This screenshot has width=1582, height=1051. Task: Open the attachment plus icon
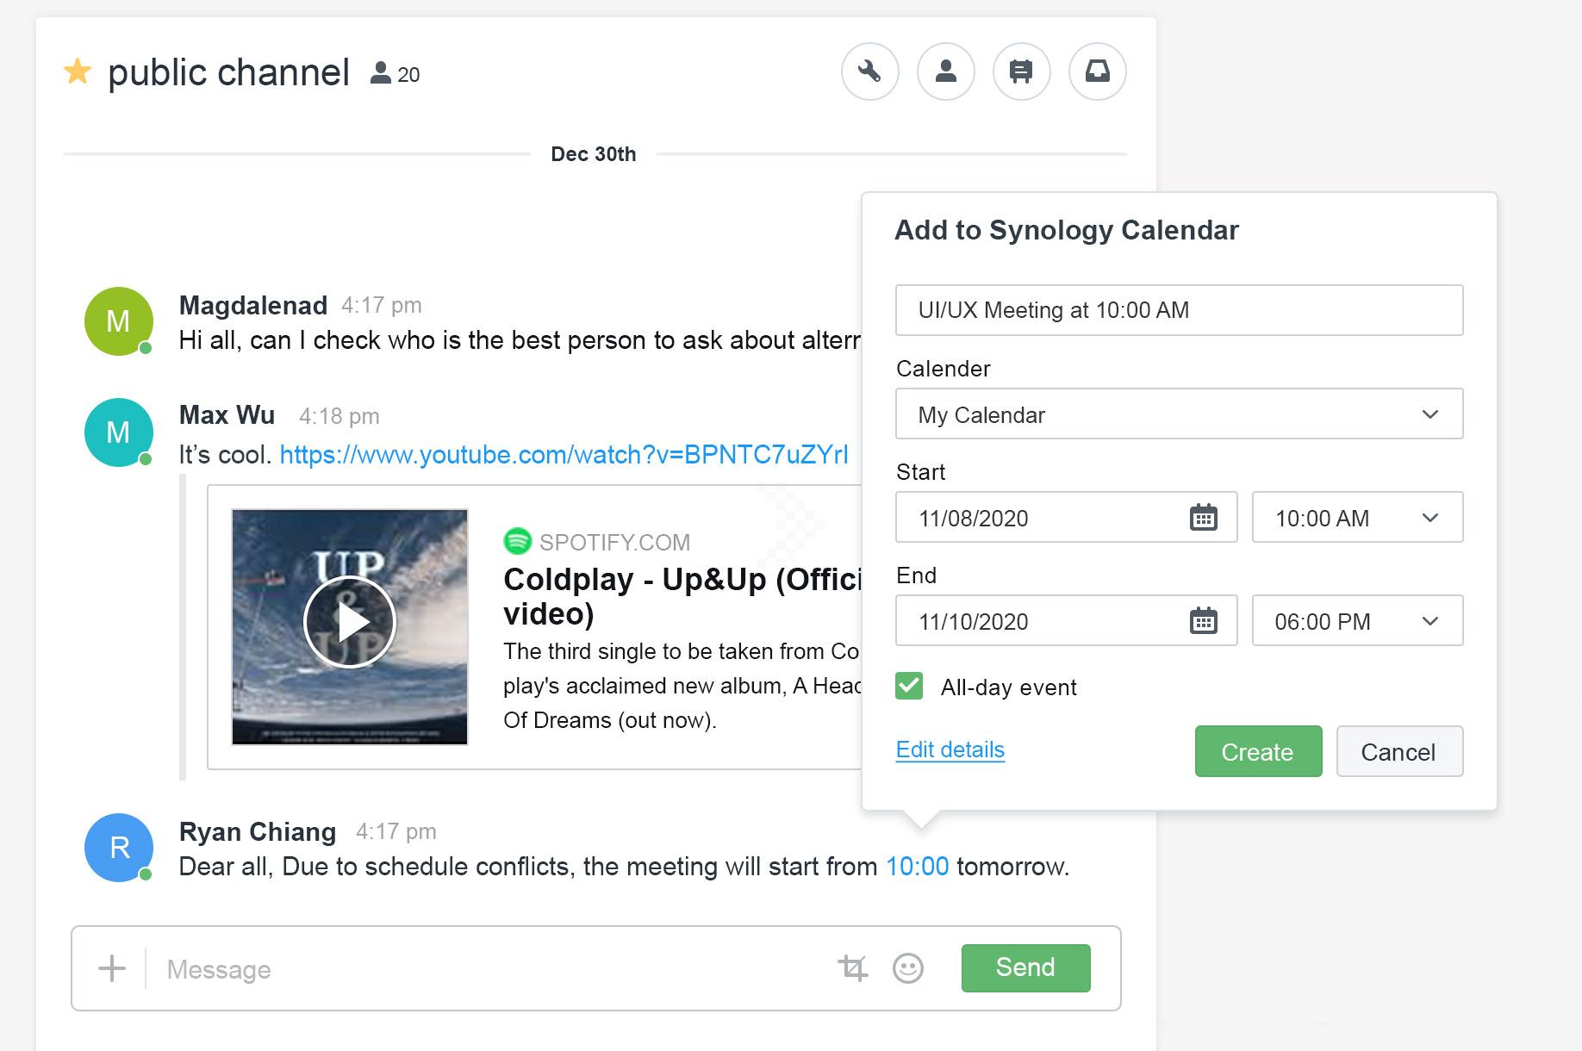click(x=111, y=967)
